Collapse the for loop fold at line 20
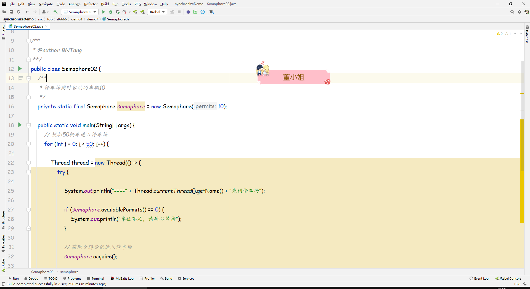The height and width of the screenshot is (289, 530). (28, 144)
